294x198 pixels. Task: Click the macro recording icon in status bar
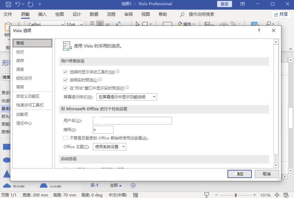point(136,195)
